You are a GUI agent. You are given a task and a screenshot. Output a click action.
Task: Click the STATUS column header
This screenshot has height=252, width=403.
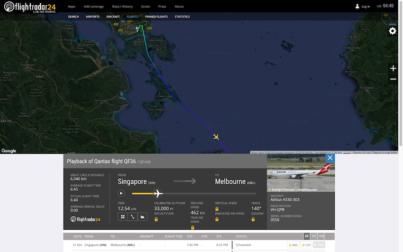click(x=241, y=236)
